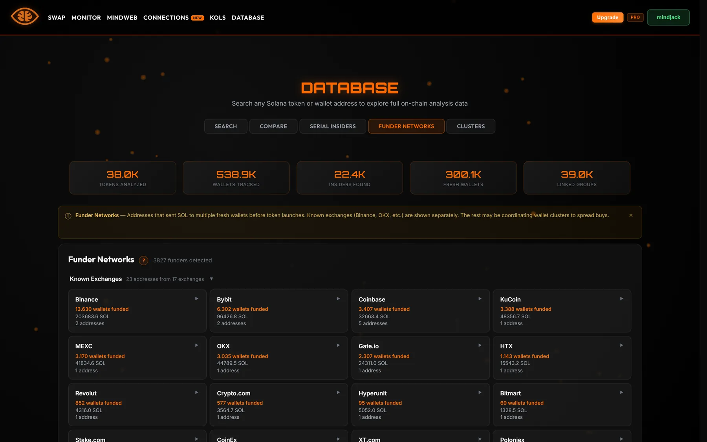Expand the Coinbase exchange card
This screenshot has width=707, height=442.
point(480,299)
